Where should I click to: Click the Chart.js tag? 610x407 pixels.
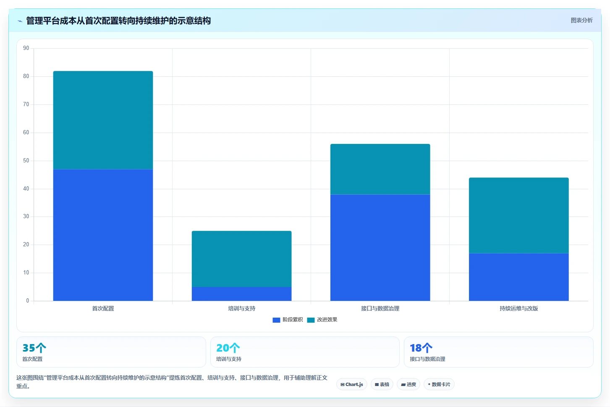click(x=352, y=384)
